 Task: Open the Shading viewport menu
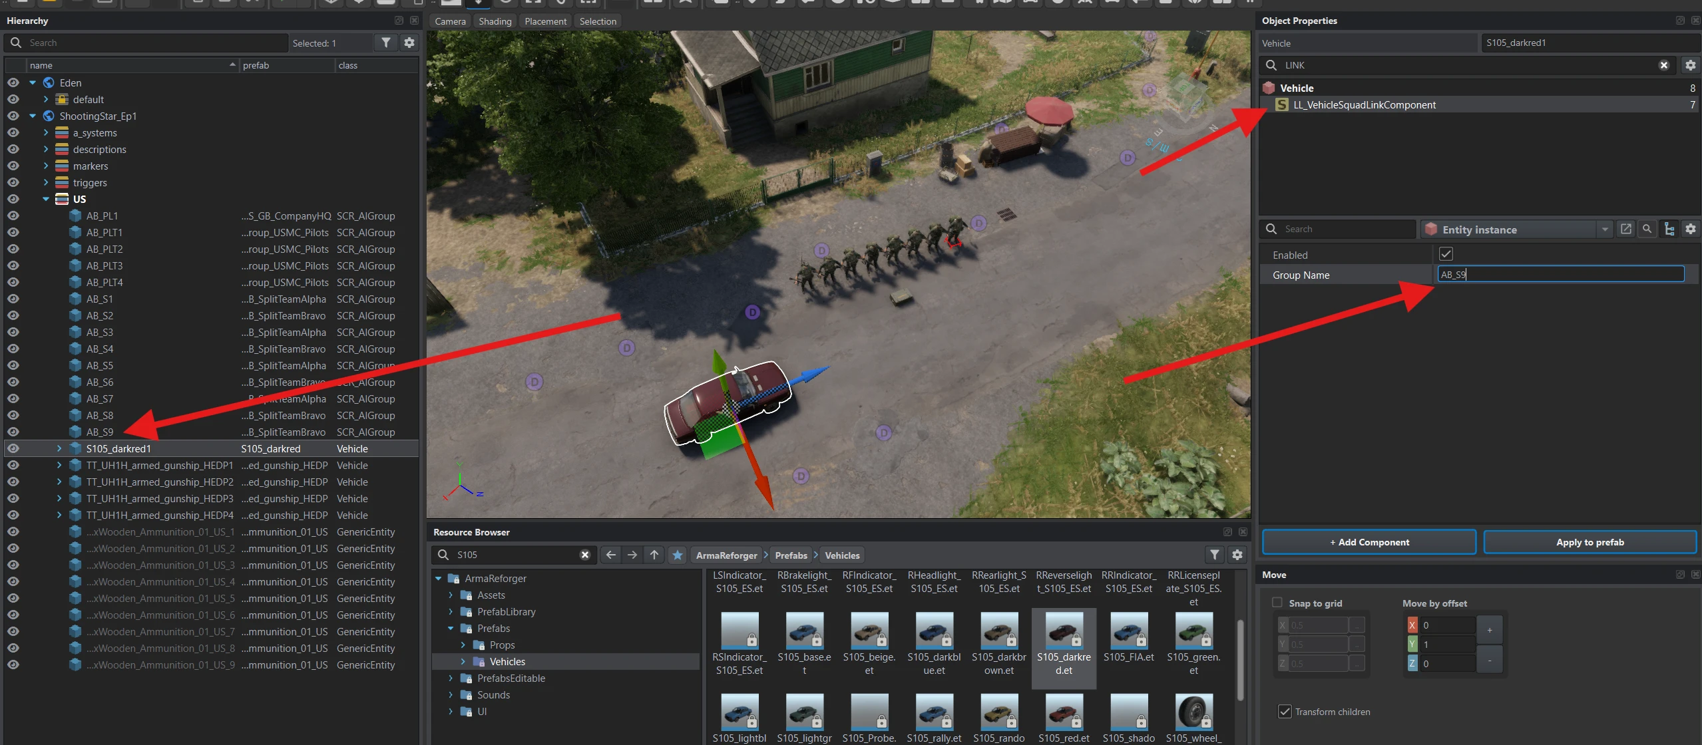click(495, 21)
